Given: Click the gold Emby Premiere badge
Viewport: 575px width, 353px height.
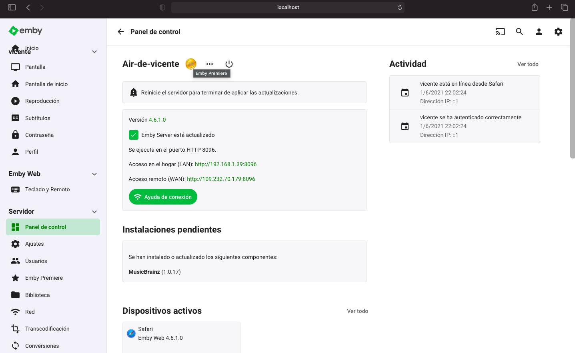Looking at the screenshot, I should pyautogui.click(x=191, y=64).
